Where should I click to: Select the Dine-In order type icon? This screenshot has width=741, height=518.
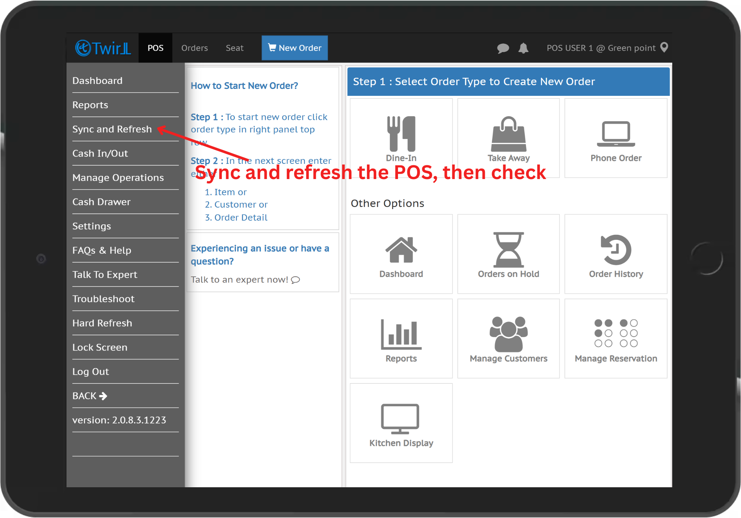pos(401,134)
